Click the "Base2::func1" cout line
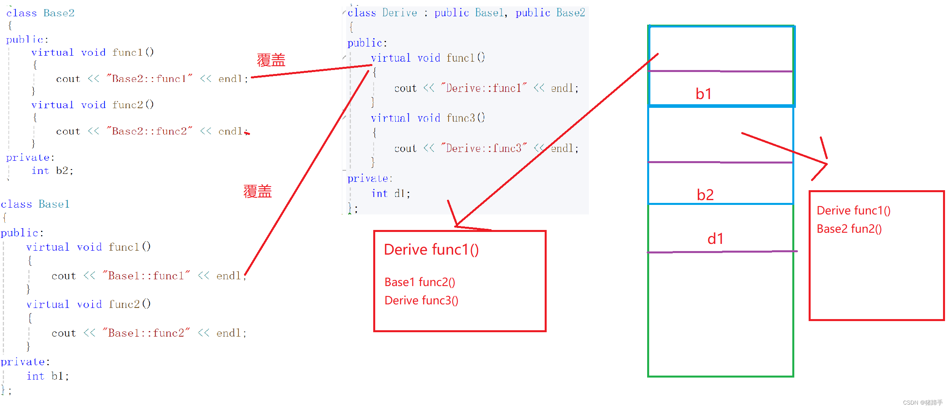The image size is (949, 409). (152, 79)
